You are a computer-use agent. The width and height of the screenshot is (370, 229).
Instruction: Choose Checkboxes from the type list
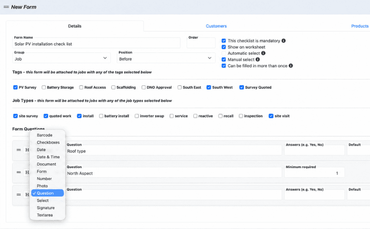click(48, 142)
